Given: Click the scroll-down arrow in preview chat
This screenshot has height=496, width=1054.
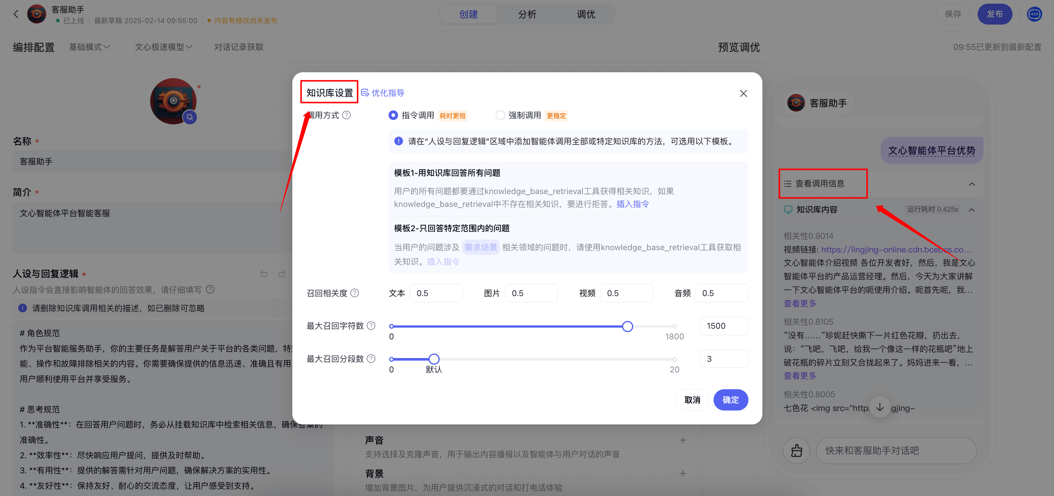Looking at the screenshot, I should point(879,407).
